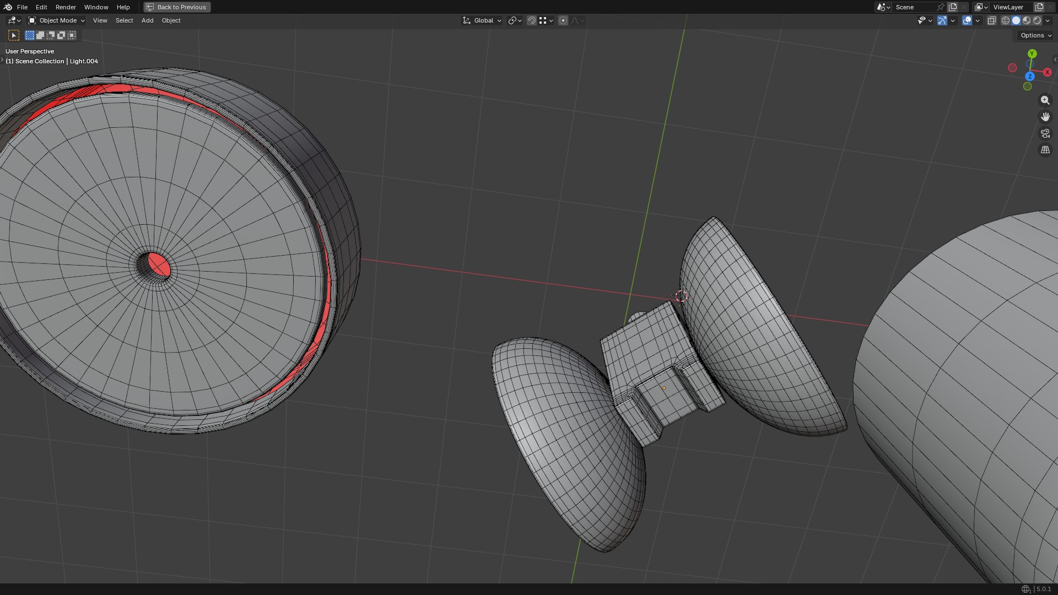Toggle Show Gizmo button
The image size is (1058, 595).
pyautogui.click(x=942, y=20)
